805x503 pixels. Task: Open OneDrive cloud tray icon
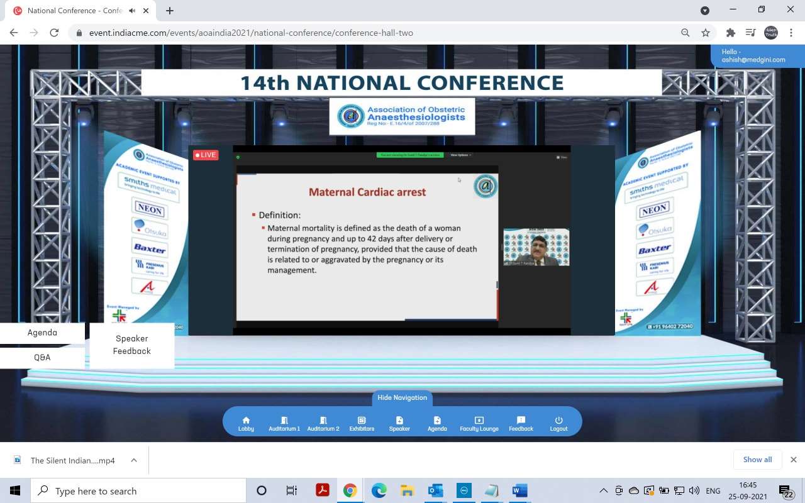pyautogui.click(x=634, y=490)
